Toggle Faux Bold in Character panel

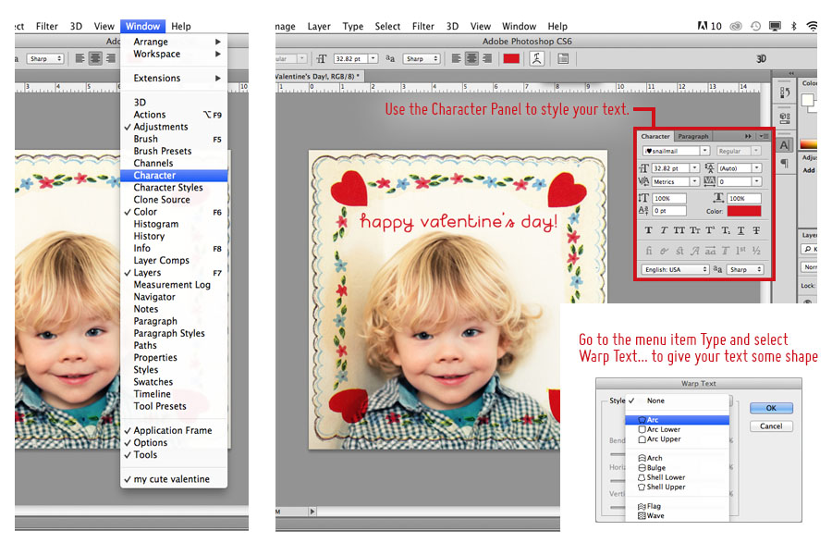648,230
